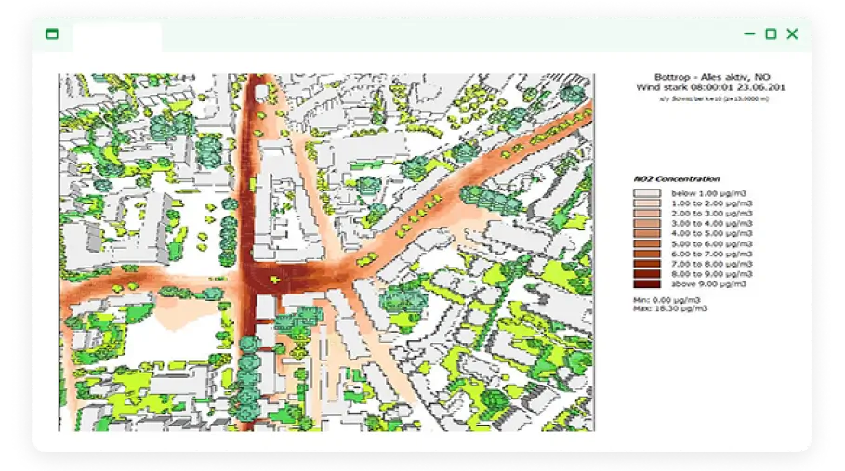Click the 'Bottrop - Alles aktiv, NO' title

tap(712, 77)
